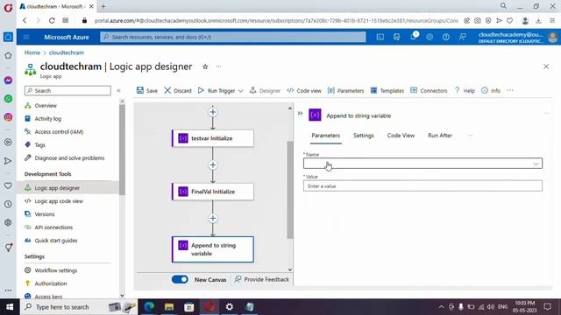Focus the Value input field
The width and height of the screenshot is (561, 315).
pos(423,186)
